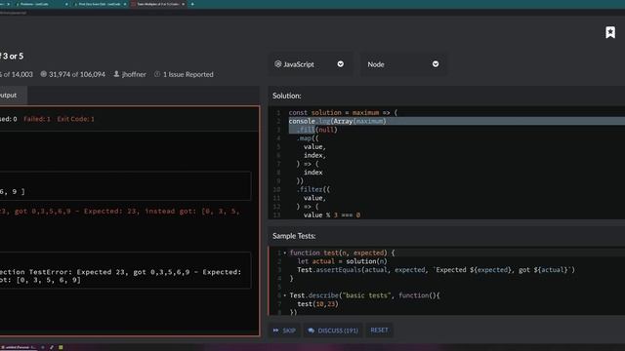Screen dimensions: 625x351
Task: Click the '.filter((' code line
Action: [313, 189]
